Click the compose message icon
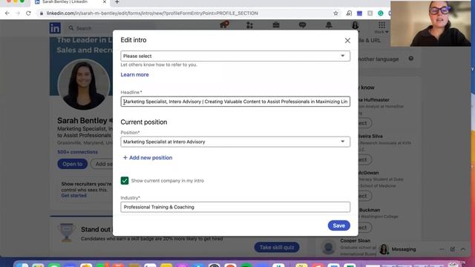The width and height of the screenshot is (475, 267). (x=453, y=249)
